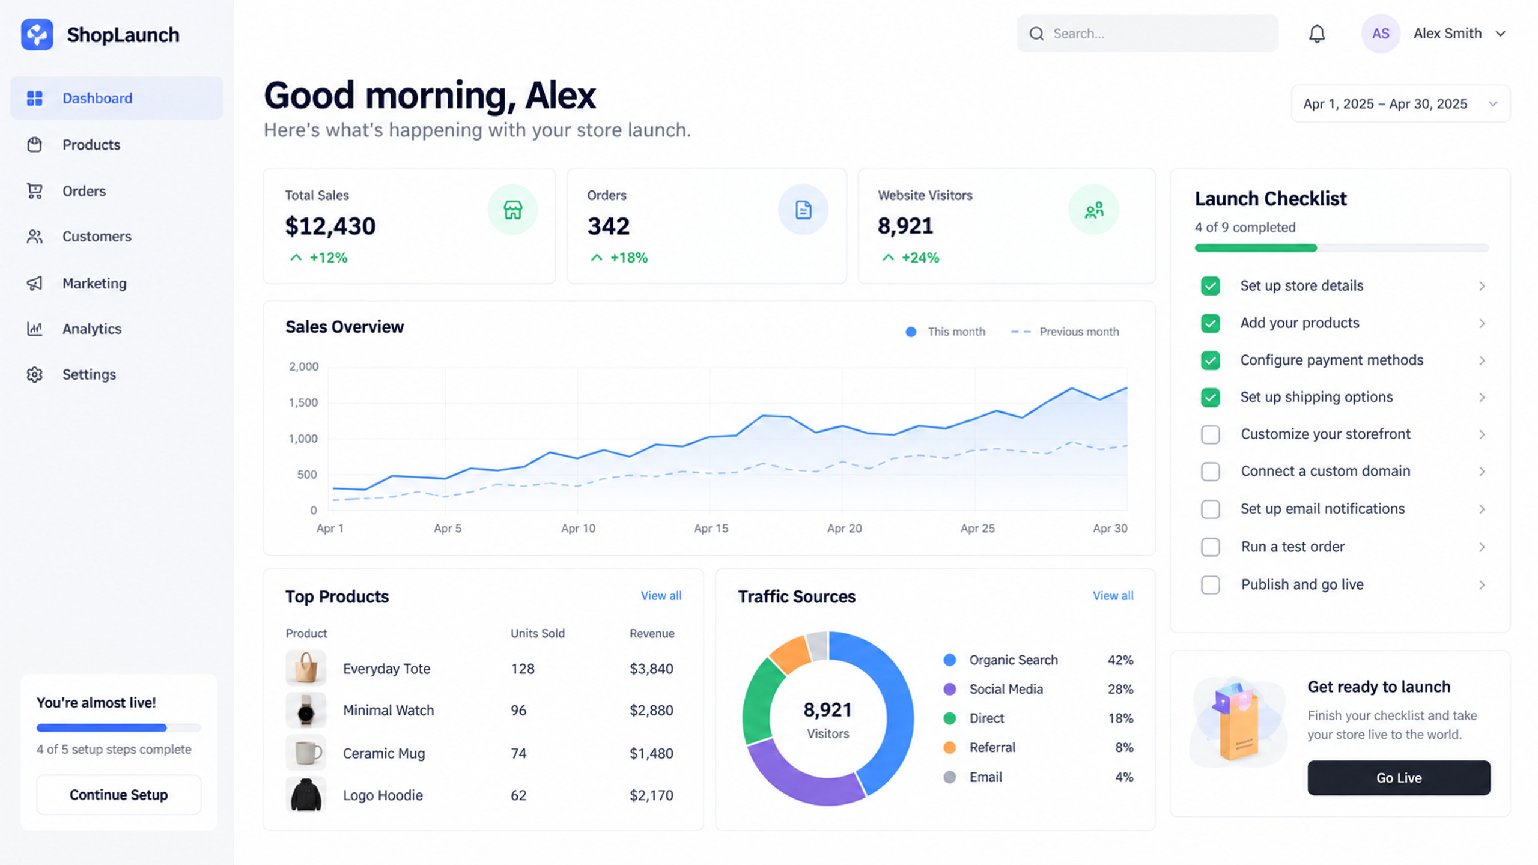Click the Website Visitors people icon
This screenshot has height=865, width=1538.
(x=1094, y=210)
